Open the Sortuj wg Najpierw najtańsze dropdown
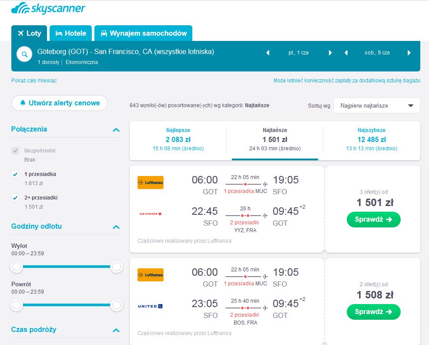 click(376, 105)
